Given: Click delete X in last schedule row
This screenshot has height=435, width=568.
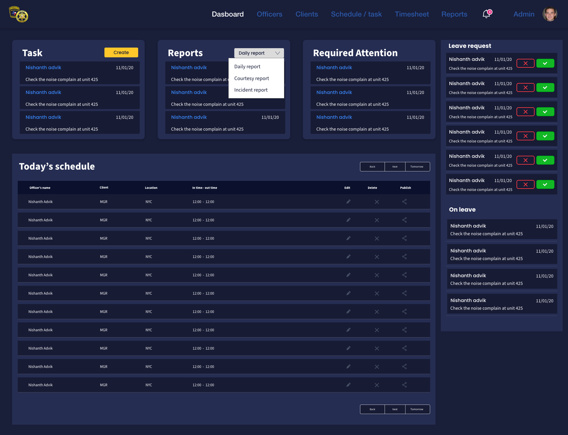Looking at the screenshot, I should [377, 385].
